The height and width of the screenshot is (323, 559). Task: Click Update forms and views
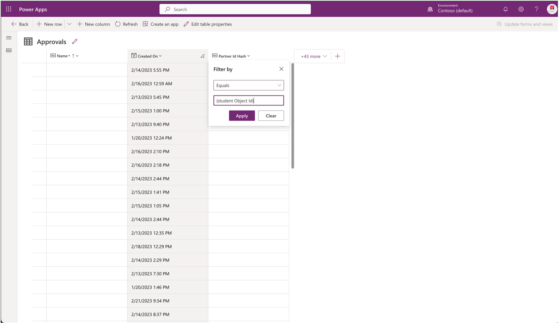(524, 24)
